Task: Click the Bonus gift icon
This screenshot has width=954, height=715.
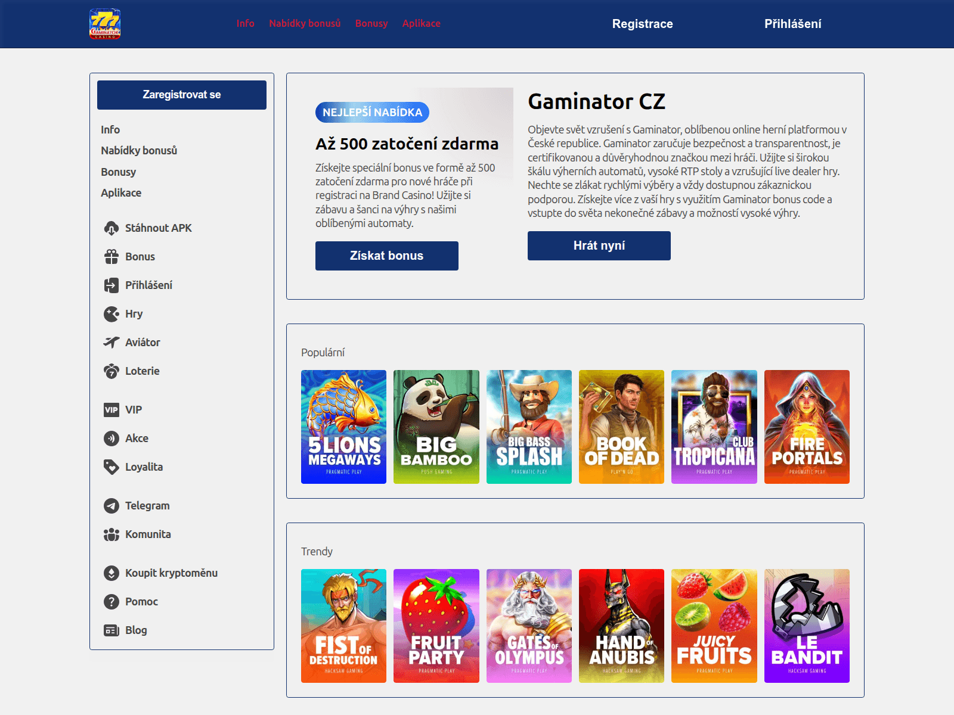Action: (x=111, y=257)
